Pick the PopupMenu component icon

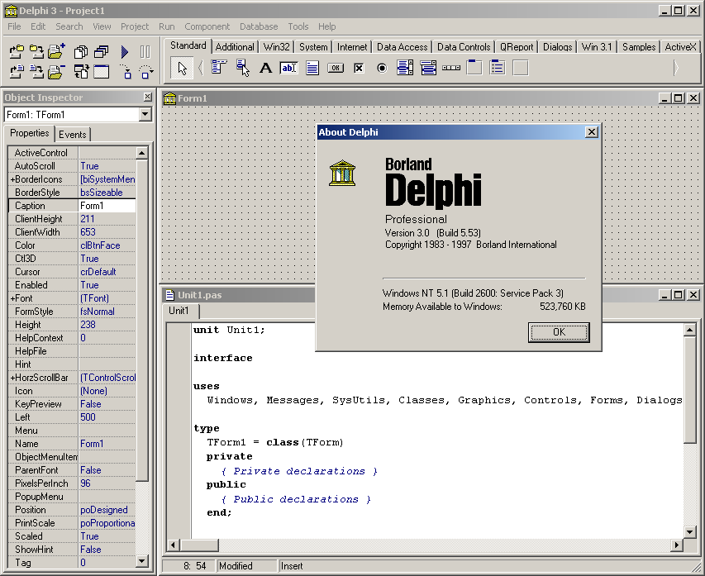(242, 68)
